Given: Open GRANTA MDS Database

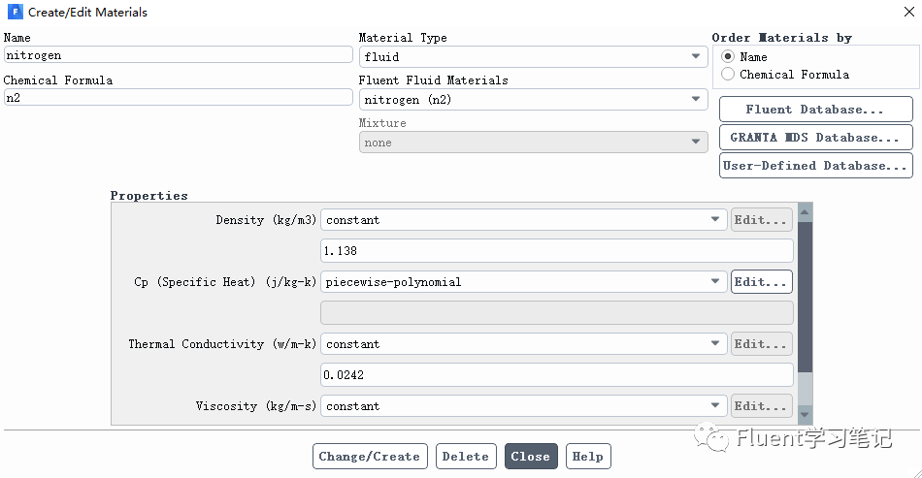Looking at the screenshot, I should click(815, 138).
